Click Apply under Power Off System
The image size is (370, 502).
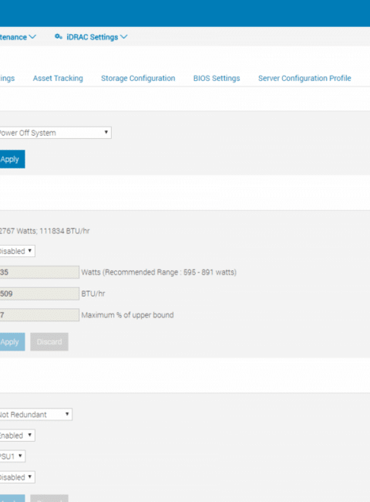12,159
